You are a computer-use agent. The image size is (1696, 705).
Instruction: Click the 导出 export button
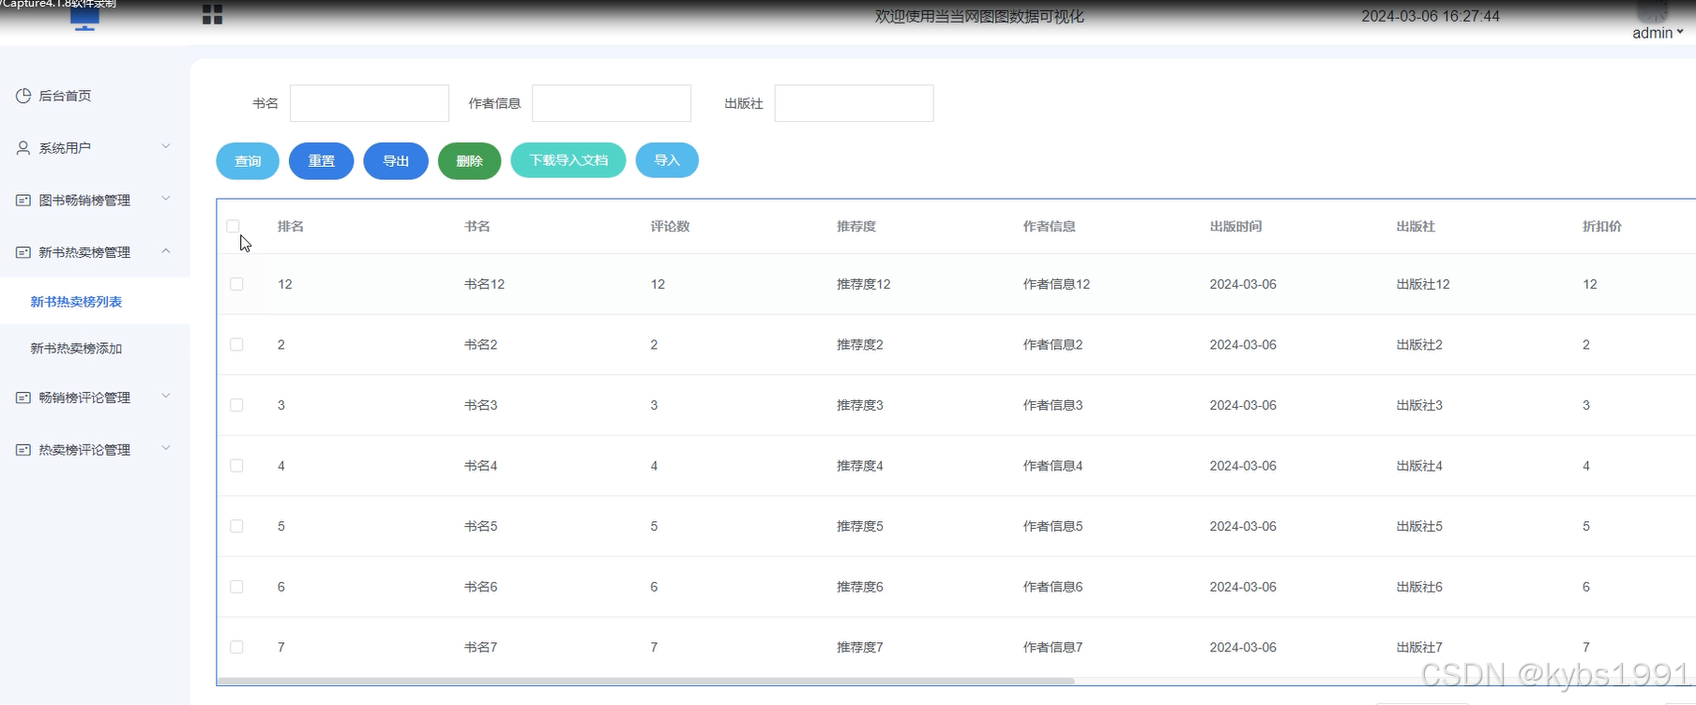tap(396, 160)
